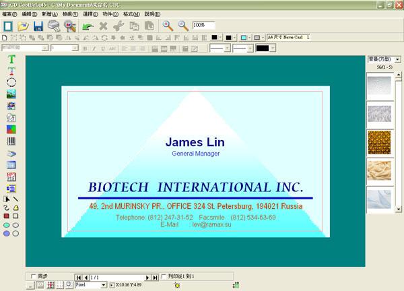Image resolution: width=404 pixels, height=291 pixels.
Task: Pick the golden honeycomb background thumbnail
Action: click(x=379, y=142)
